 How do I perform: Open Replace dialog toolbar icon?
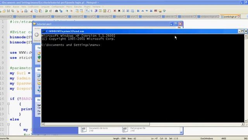pyautogui.click(x=61, y=11)
